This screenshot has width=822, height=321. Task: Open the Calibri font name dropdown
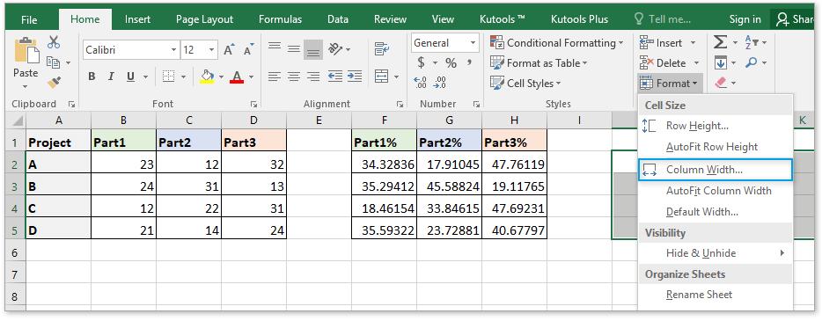(x=174, y=50)
